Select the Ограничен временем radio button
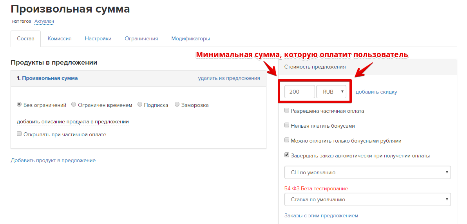Screen dimensions: 467x224 [x=74, y=105]
